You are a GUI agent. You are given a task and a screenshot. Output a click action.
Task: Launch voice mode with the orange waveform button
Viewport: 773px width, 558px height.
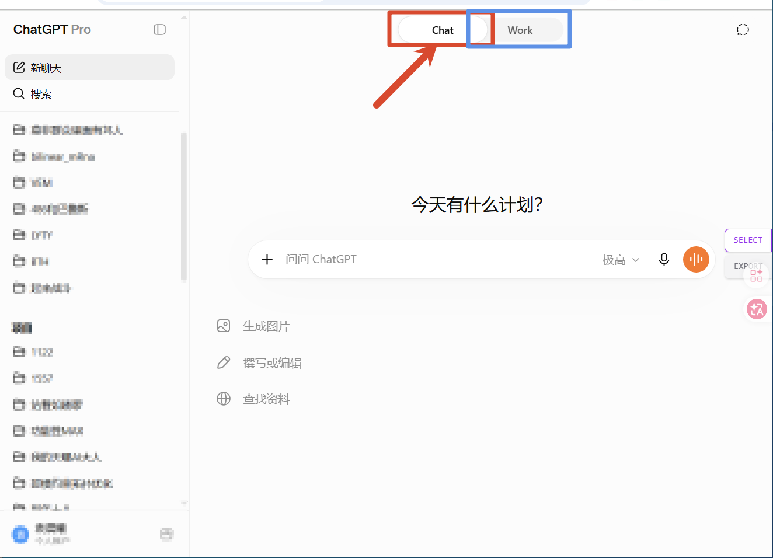click(x=696, y=260)
